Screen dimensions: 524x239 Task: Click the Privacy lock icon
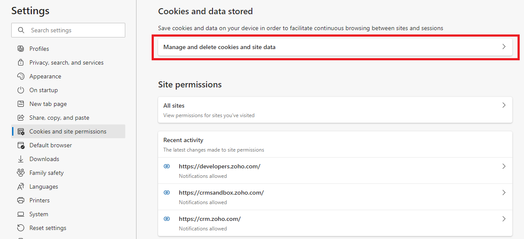click(x=20, y=62)
